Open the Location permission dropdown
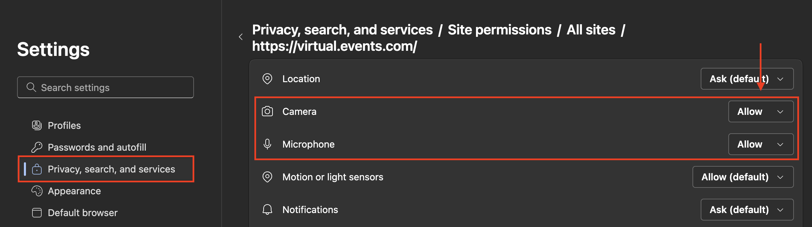This screenshot has height=227, width=812. [747, 79]
